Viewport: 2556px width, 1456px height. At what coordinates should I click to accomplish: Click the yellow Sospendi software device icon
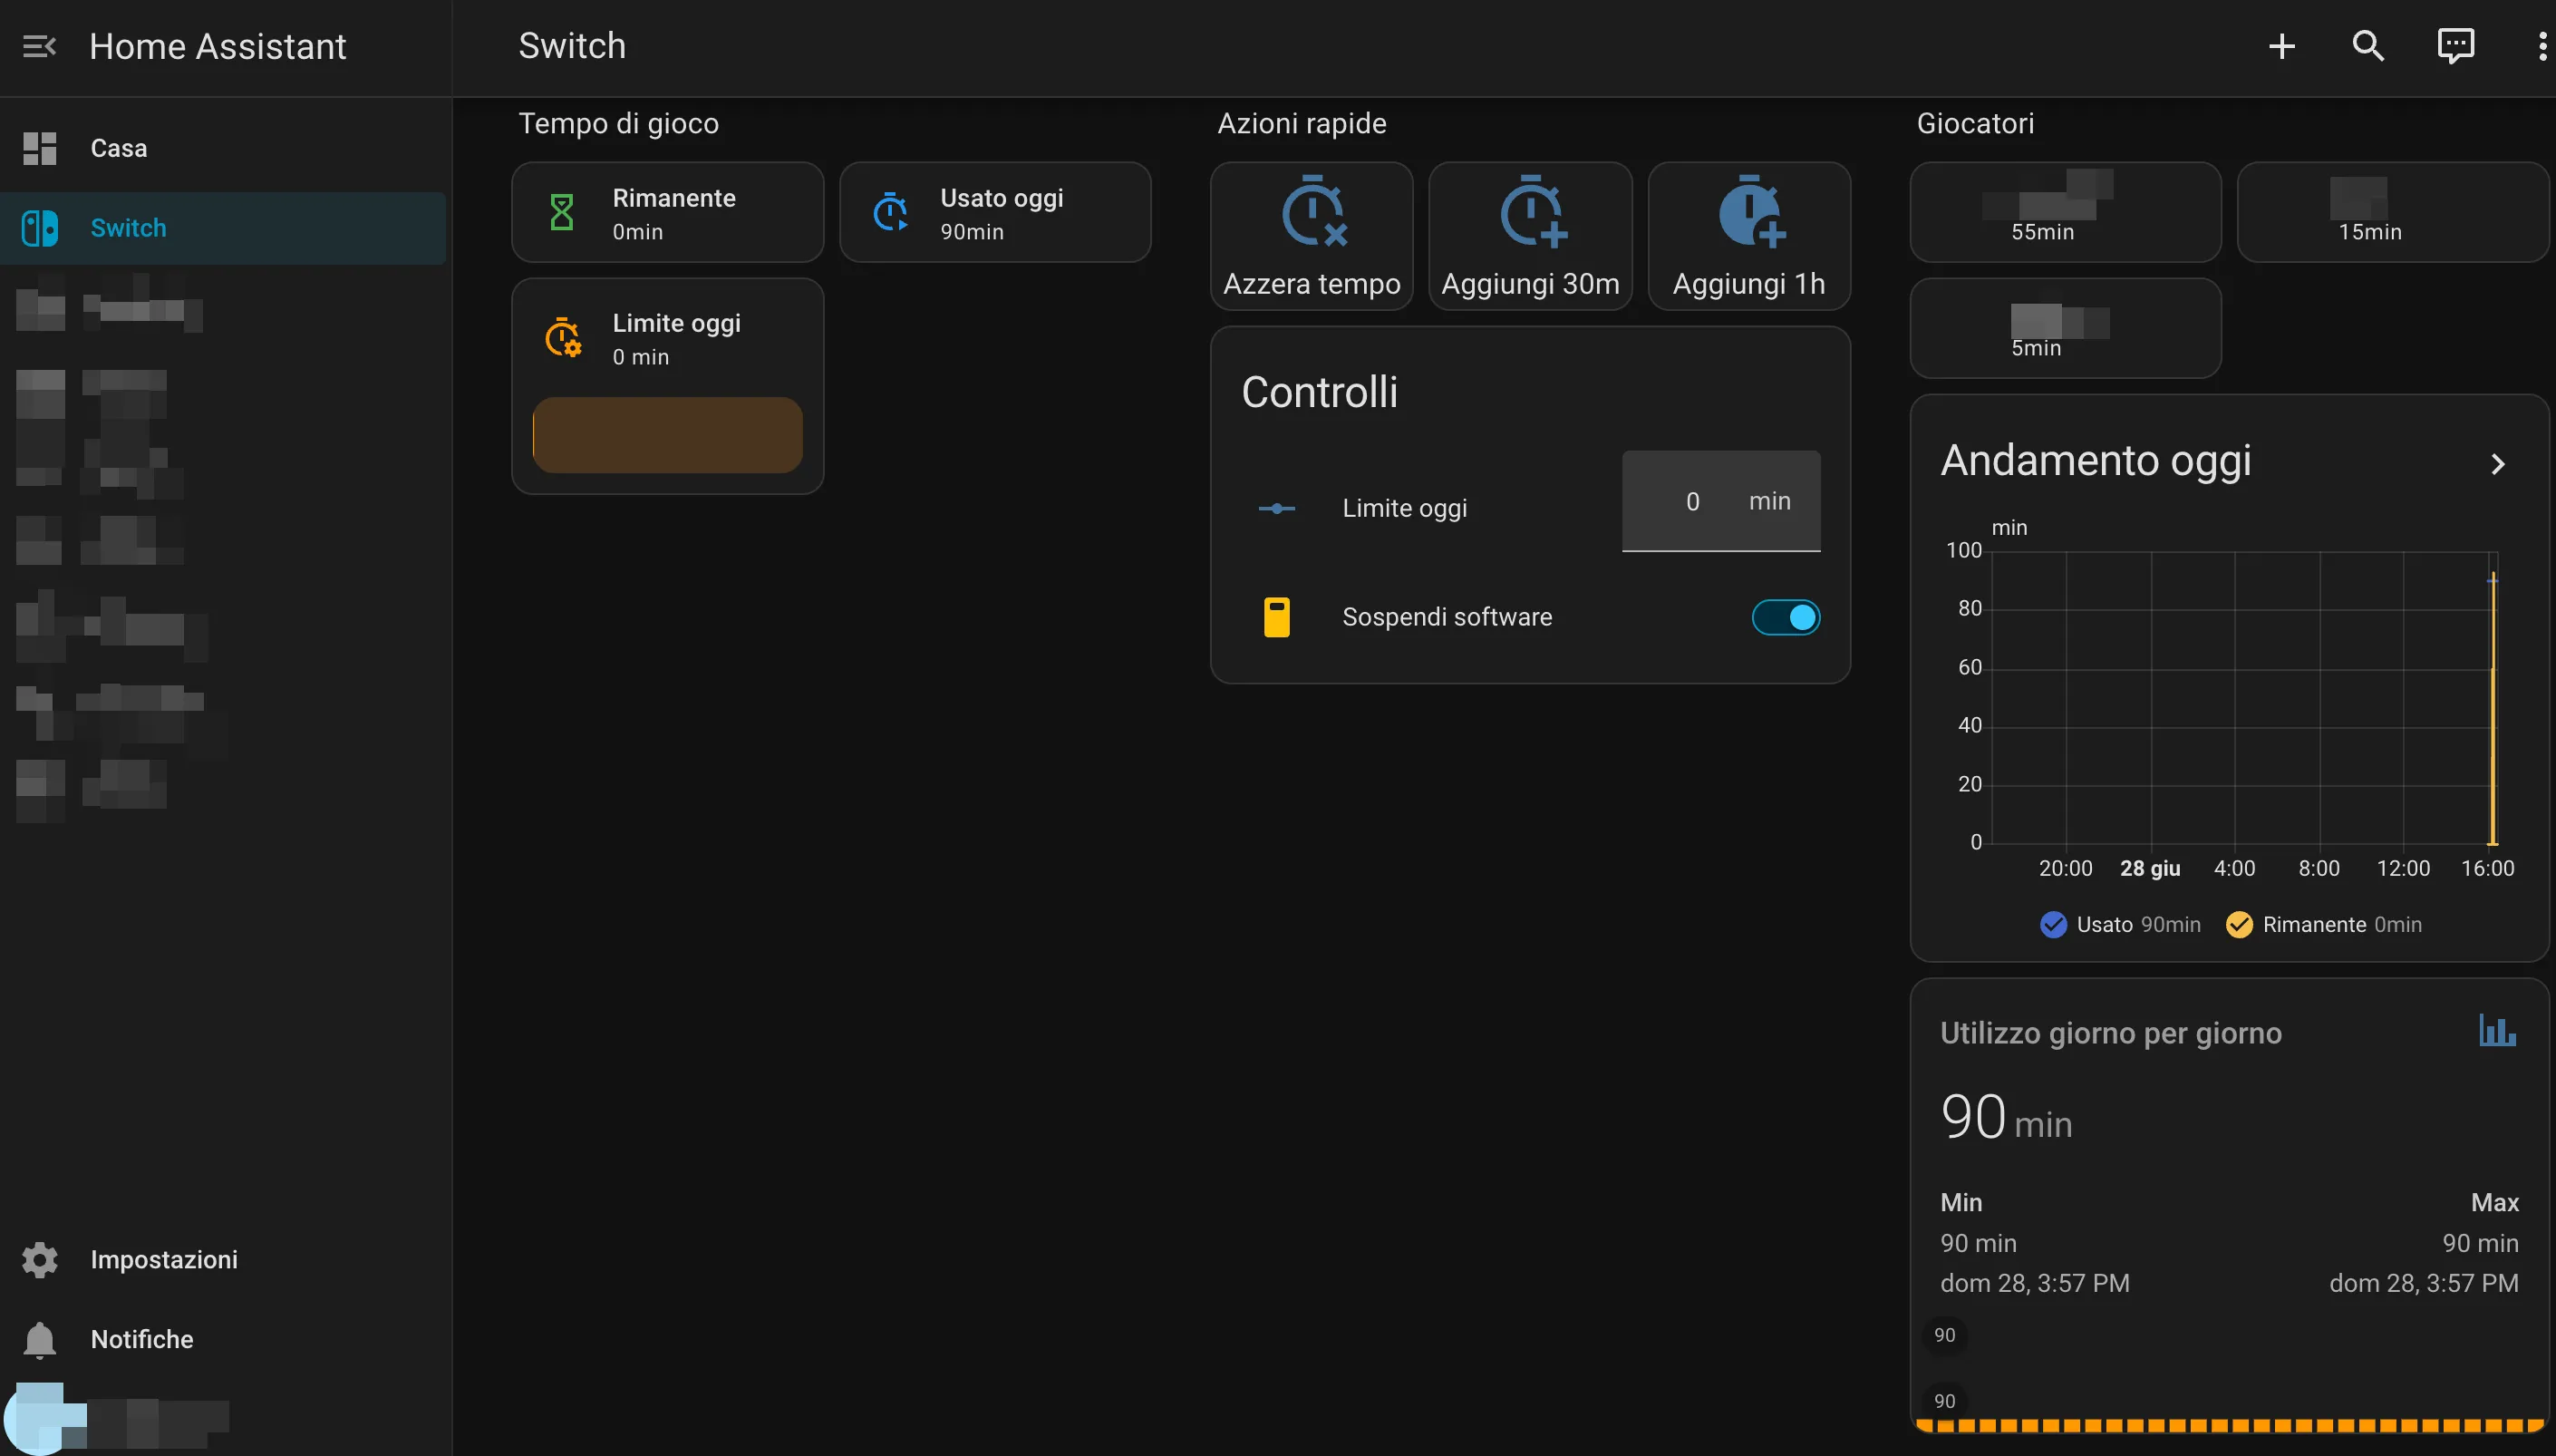point(1276,617)
